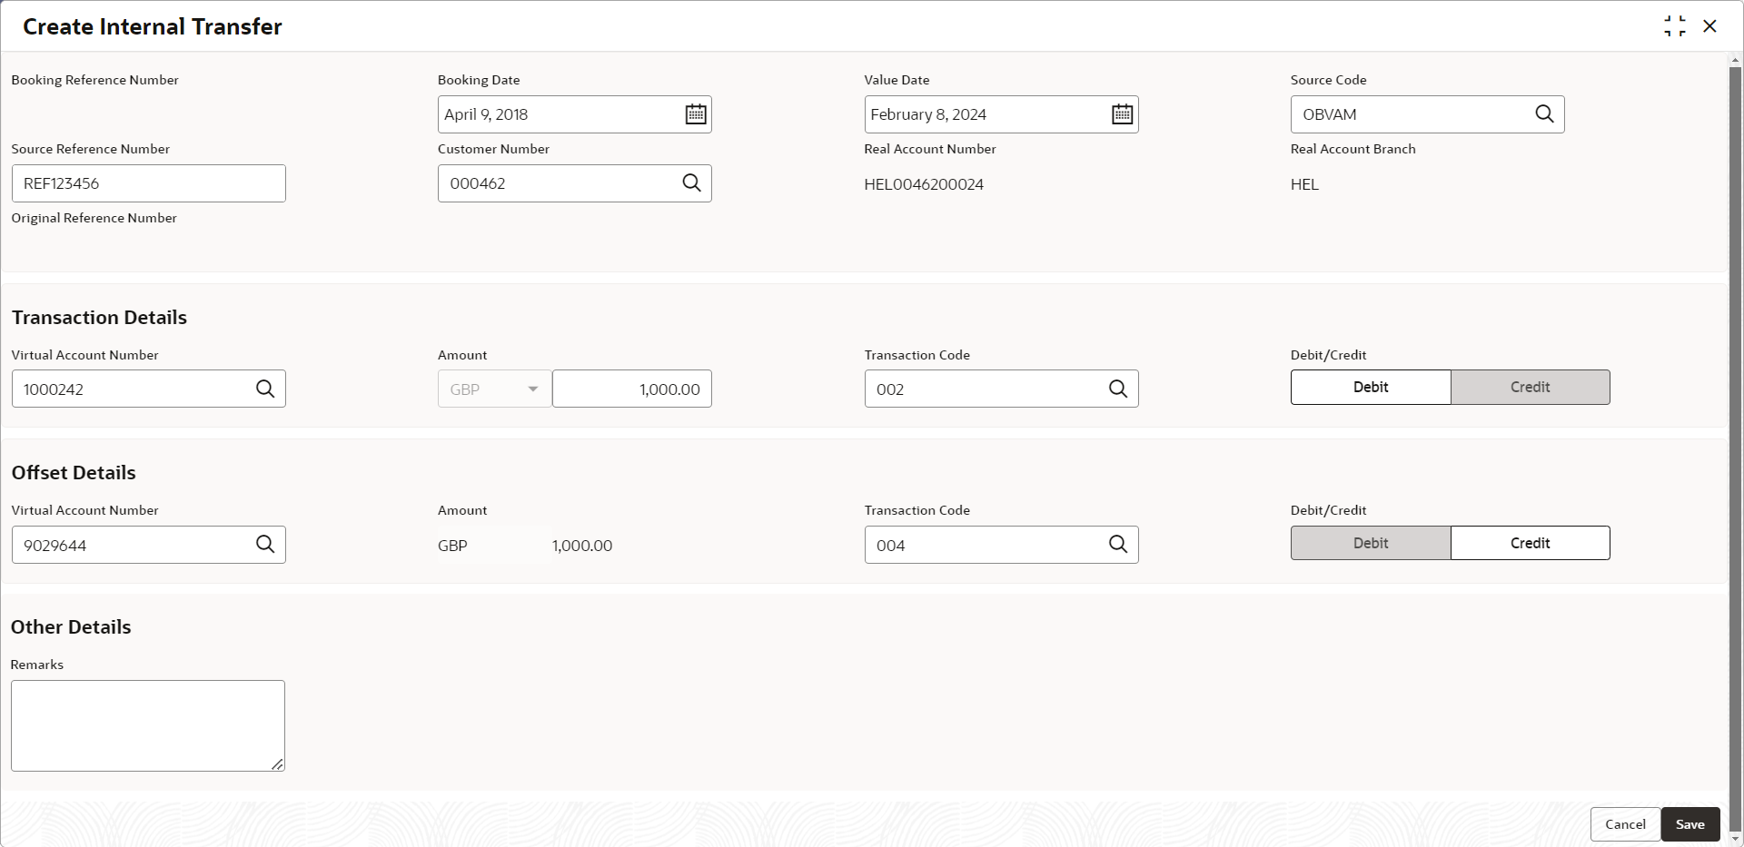
Task: Select Debit in Transaction Details
Action: pyautogui.click(x=1371, y=387)
